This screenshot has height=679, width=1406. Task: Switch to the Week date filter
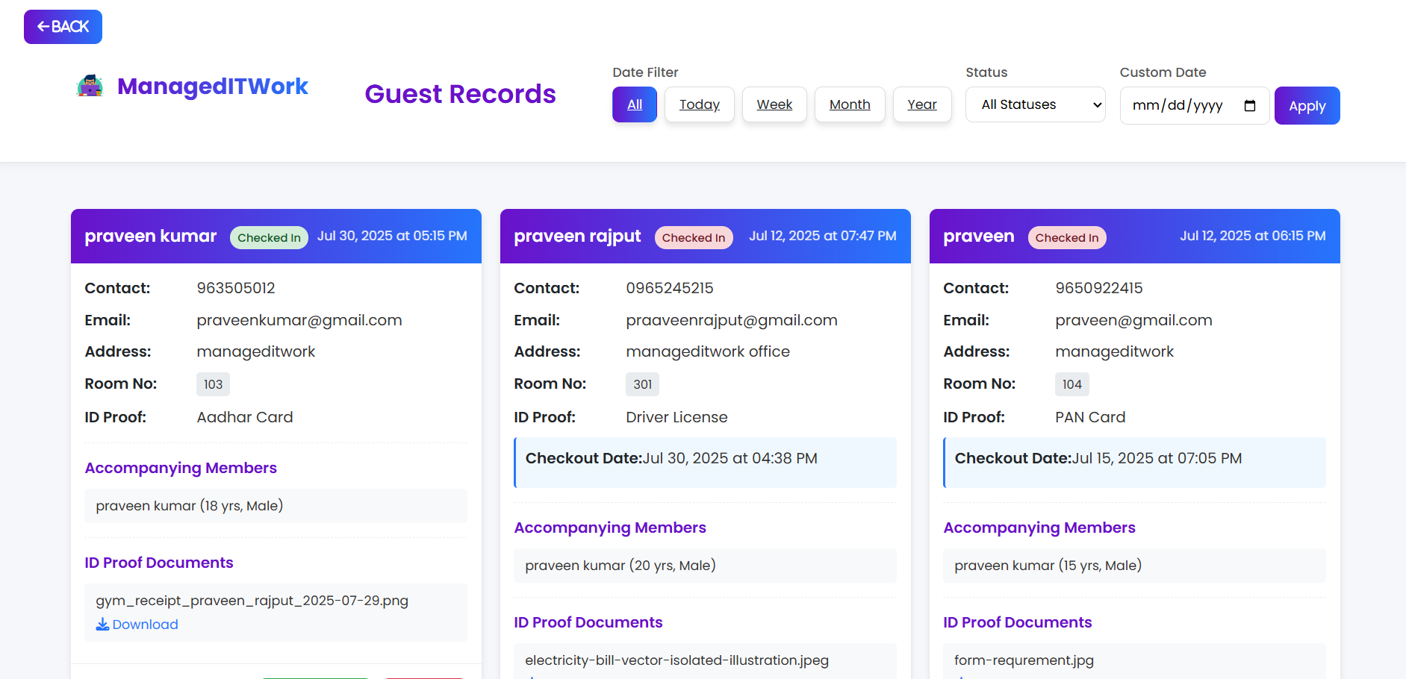pos(774,104)
